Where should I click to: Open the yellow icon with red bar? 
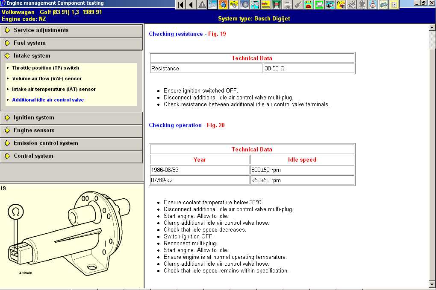click(x=266, y=4)
